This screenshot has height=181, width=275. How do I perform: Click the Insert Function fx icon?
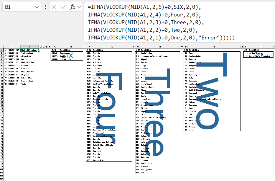[72, 7]
